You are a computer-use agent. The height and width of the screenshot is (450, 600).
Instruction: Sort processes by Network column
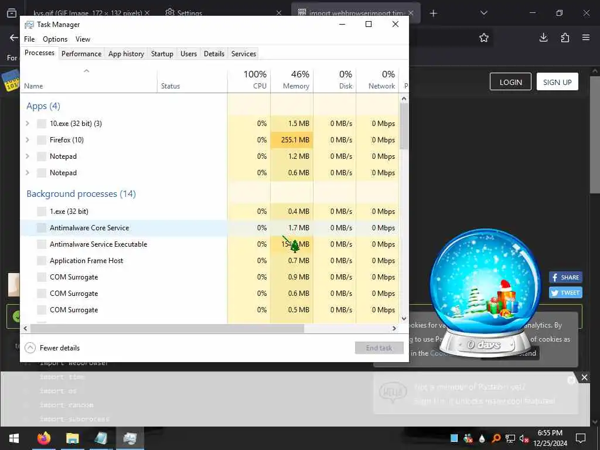[x=378, y=80]
